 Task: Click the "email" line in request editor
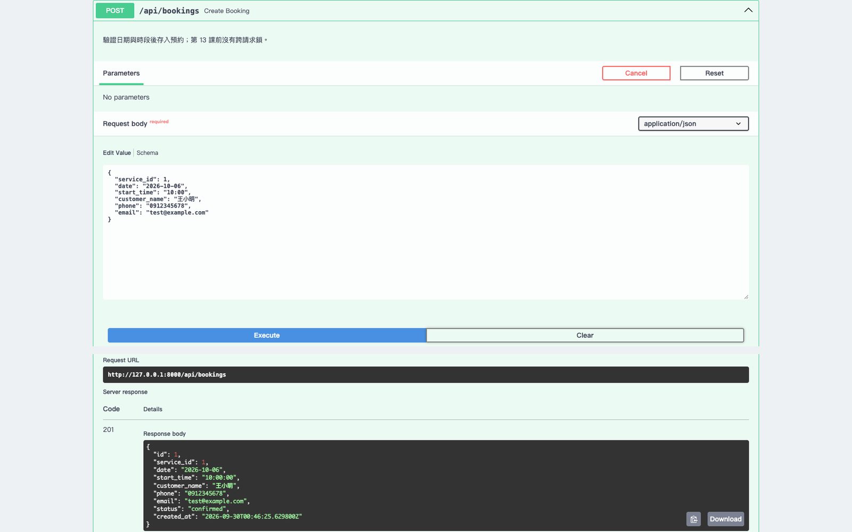pos(161,213)
